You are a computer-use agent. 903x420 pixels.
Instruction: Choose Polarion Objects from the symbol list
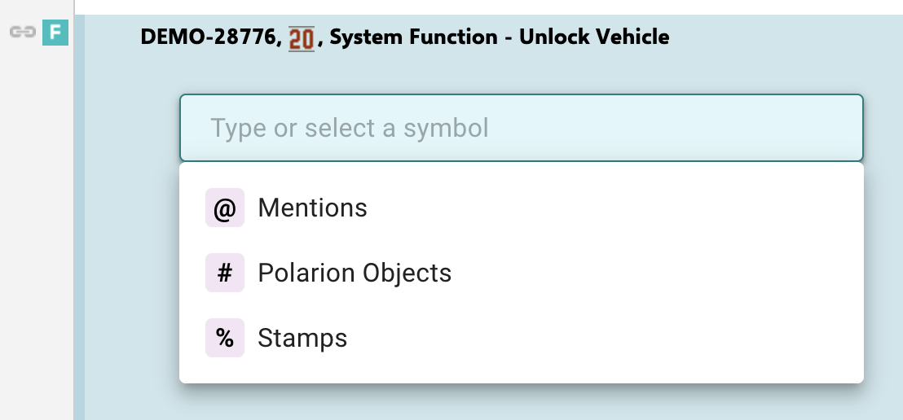[355, 273]
